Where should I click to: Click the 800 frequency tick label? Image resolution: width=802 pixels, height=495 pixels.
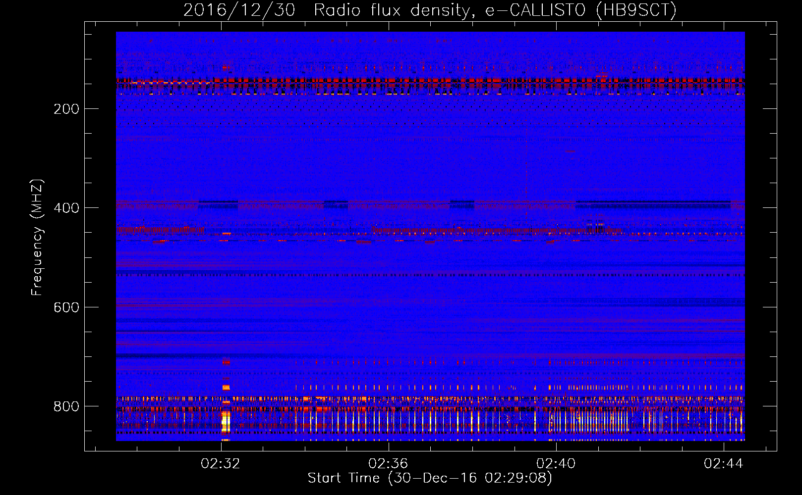pos(66,407)
